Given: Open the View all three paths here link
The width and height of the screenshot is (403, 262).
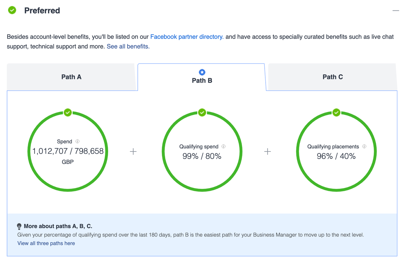Looking at the screenshot, I should tap(46, 243).
